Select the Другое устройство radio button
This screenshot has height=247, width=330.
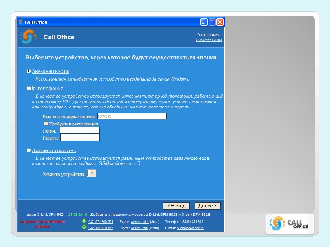pos(29,150)
